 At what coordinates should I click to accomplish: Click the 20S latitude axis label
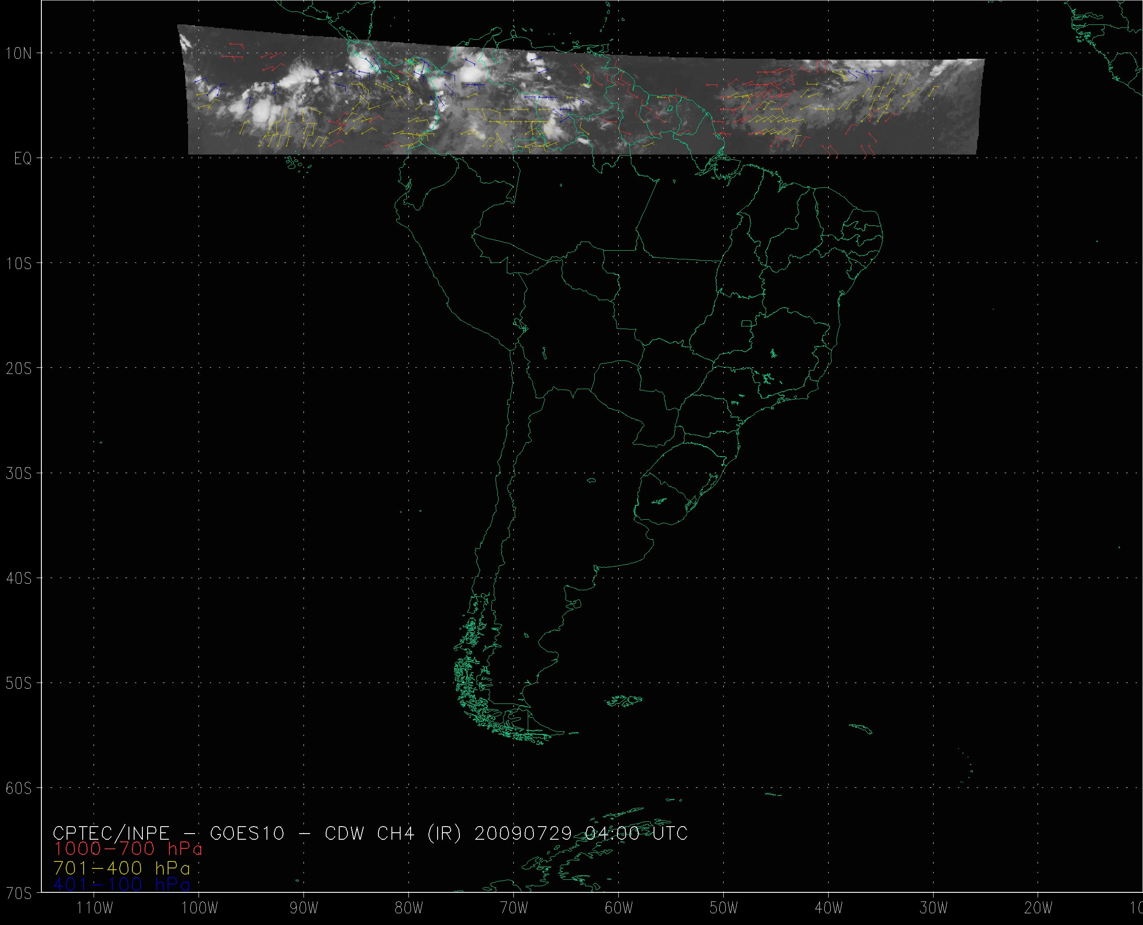(19, 368)
